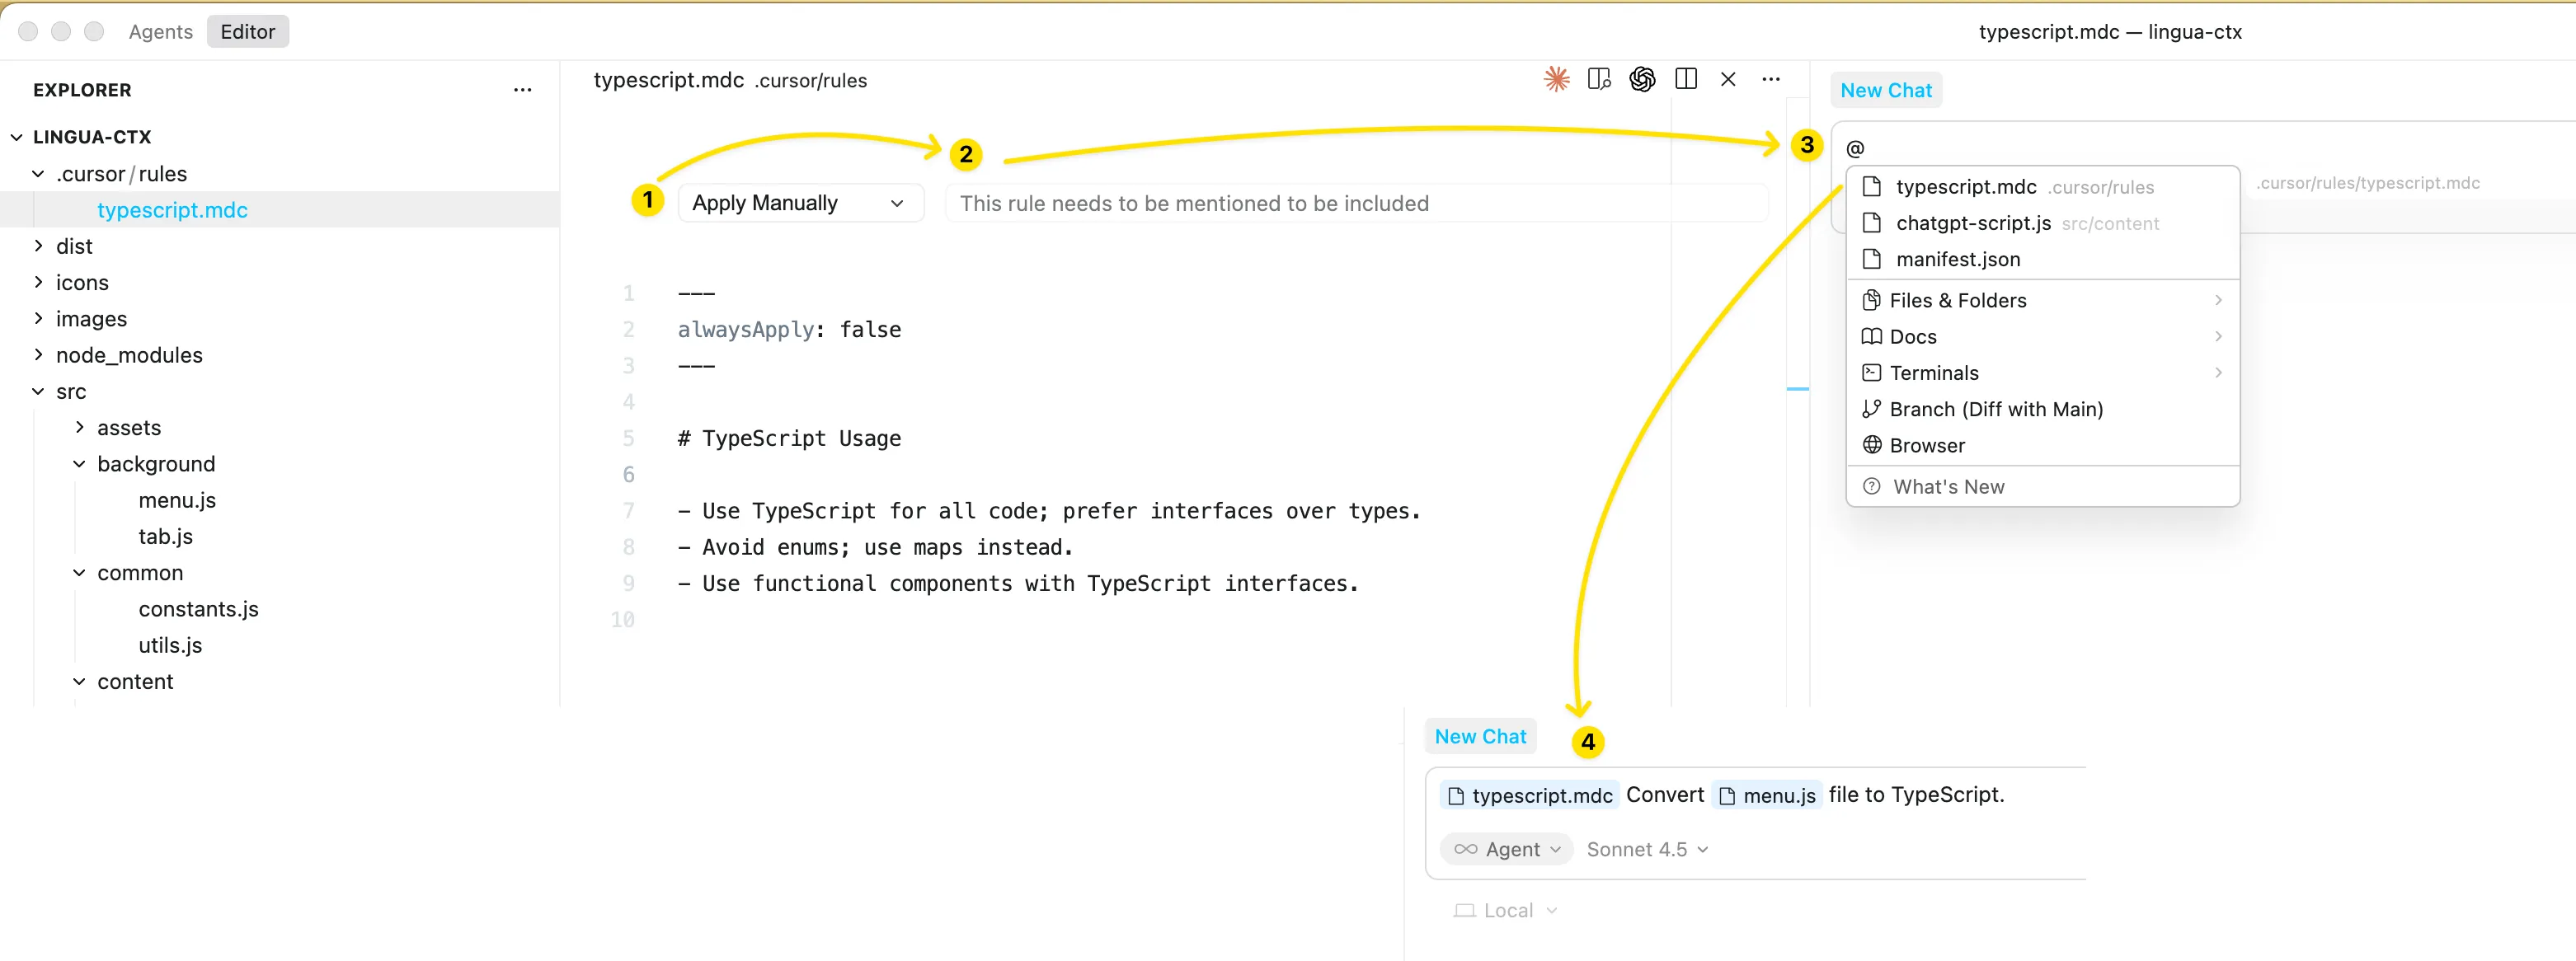Open menu.js in the file tree
This screenshot has height=961, width=2576.
(177, 500)
